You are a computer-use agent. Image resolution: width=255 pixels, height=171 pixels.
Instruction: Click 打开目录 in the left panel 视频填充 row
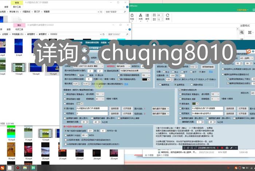127,114
